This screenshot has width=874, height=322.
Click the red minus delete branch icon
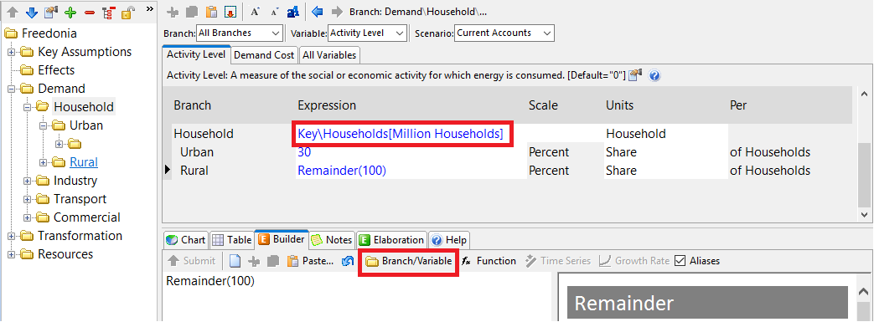[x=89, y=13]
